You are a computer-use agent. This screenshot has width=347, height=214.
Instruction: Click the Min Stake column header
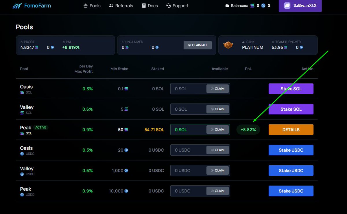pyautogui.click(x=119, y=69)
